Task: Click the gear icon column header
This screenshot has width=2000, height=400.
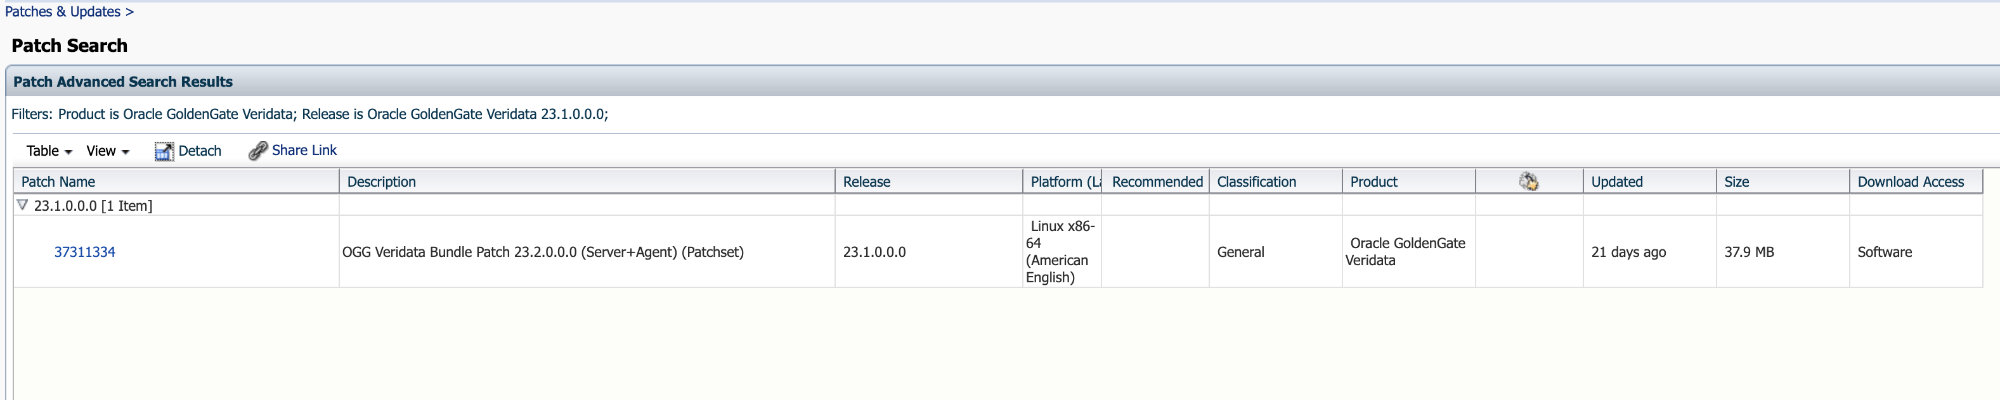Action: point(1528,182)
